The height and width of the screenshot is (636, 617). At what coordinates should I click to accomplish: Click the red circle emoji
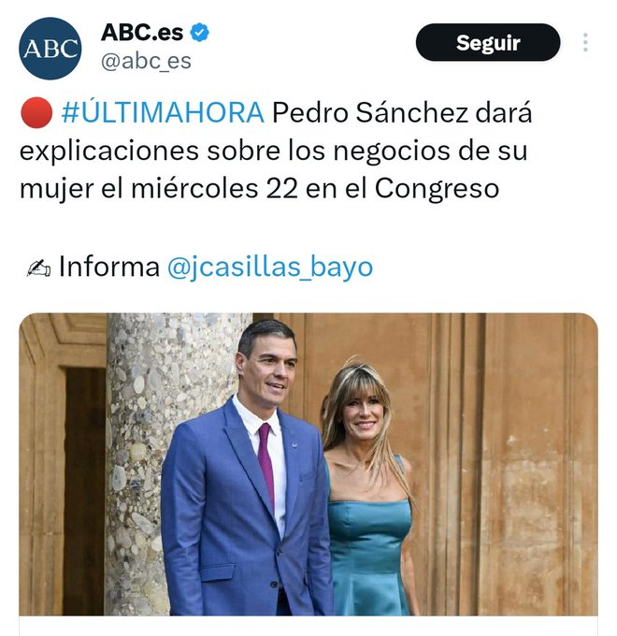[x=36, y=112]
